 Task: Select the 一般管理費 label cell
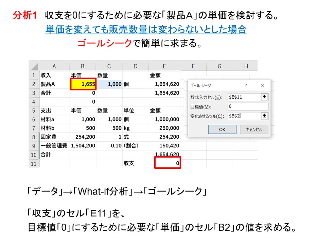tap(54, 146)
